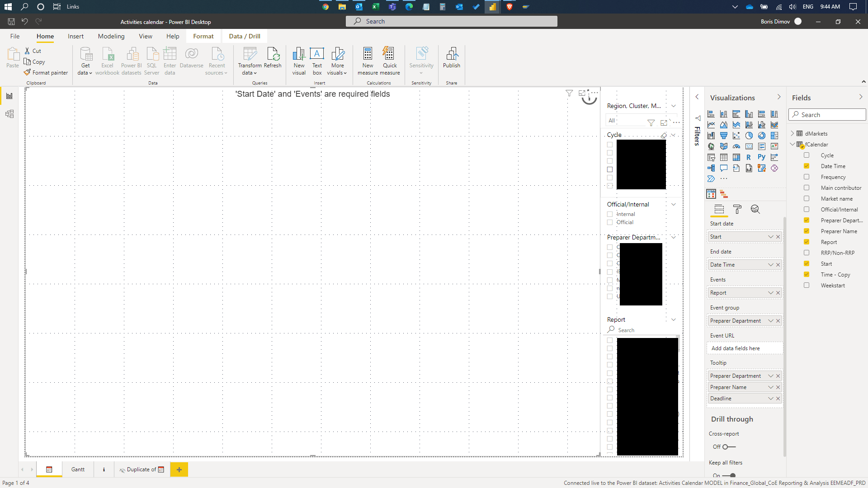The width and height of the screenshot is (868, 488).
Task: Insert a New visual
Action: coord(299,61)
